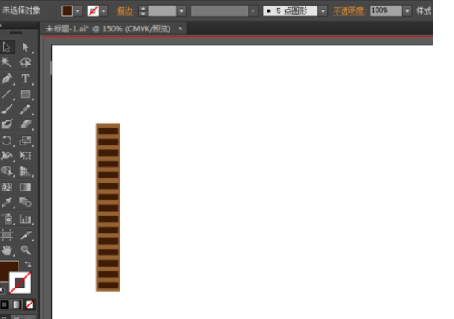Click control bar stroke none swatch
The image size is (454, 319).
[93, 11]
